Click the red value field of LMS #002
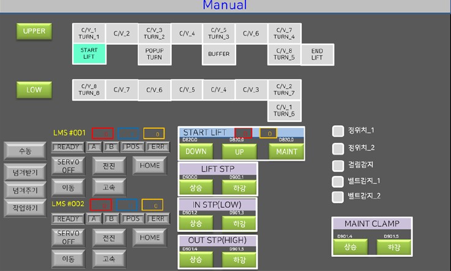The height and width of the screenshot is (271, 451). (x=101, y=205)
